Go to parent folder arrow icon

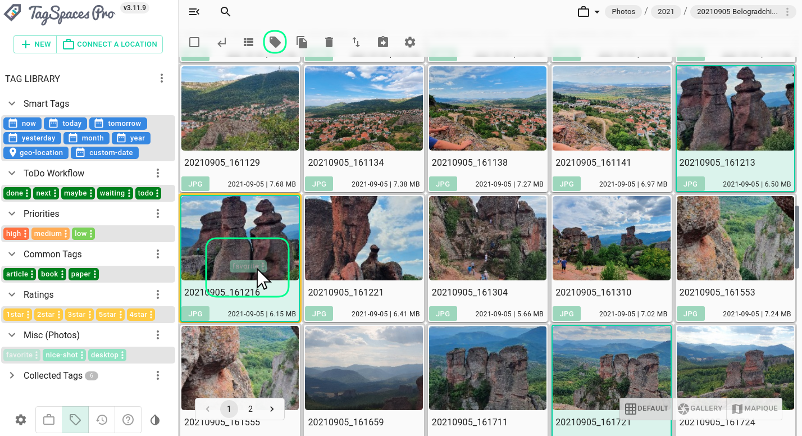[221, 42]
